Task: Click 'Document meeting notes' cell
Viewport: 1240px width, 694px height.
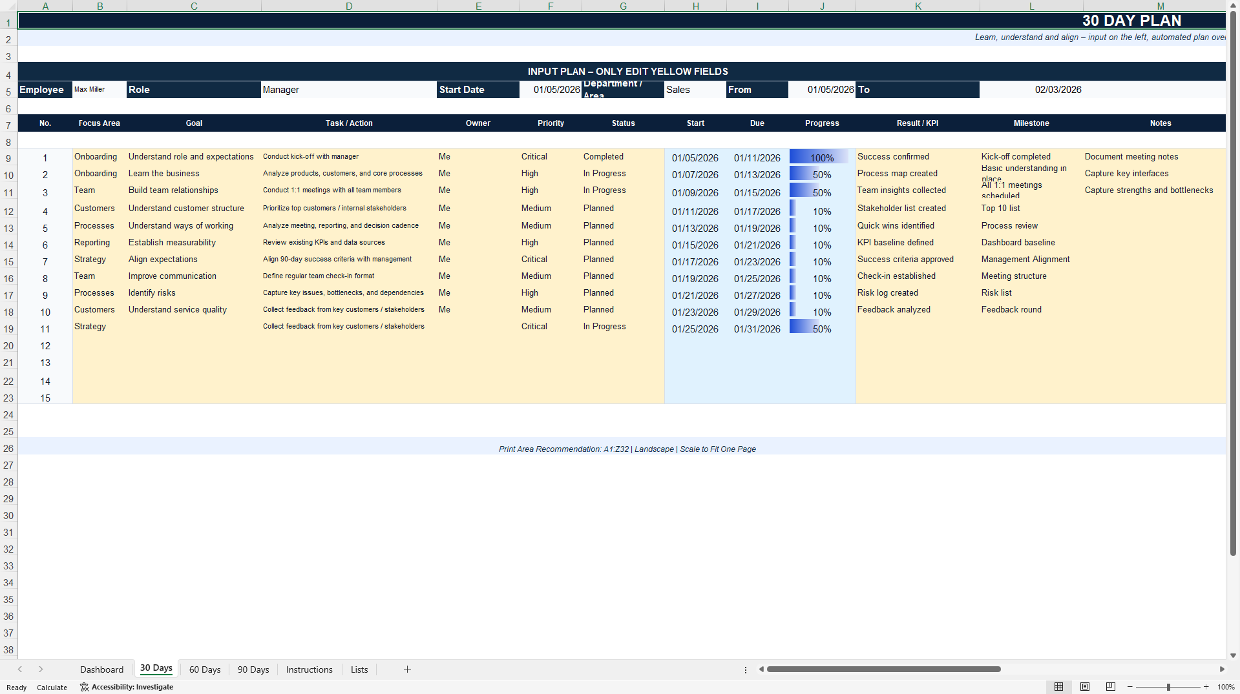Action: (1154, 157)
